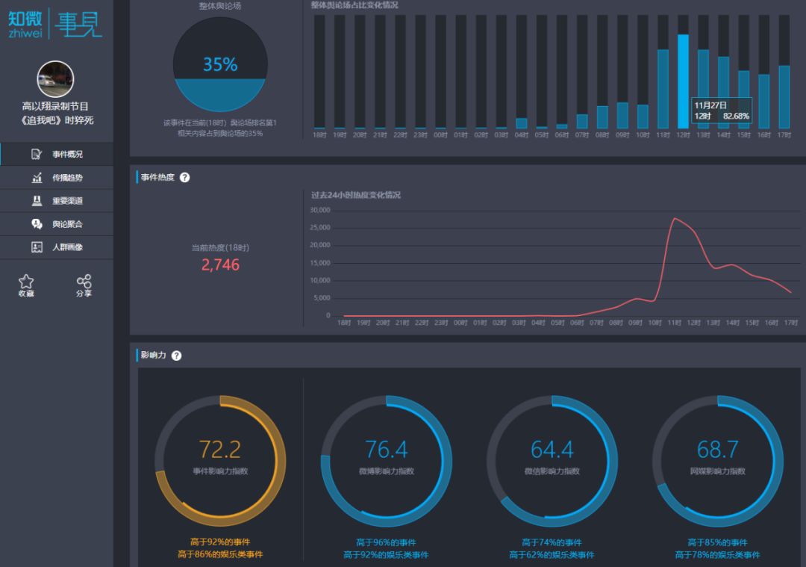Select the highlighted 12时 bar
Screen dimensions: 806x567
(683, 81)
